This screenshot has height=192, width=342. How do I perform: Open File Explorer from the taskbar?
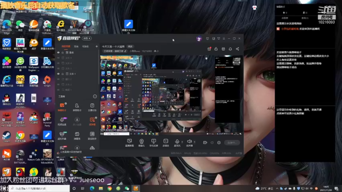click(101, 189)
